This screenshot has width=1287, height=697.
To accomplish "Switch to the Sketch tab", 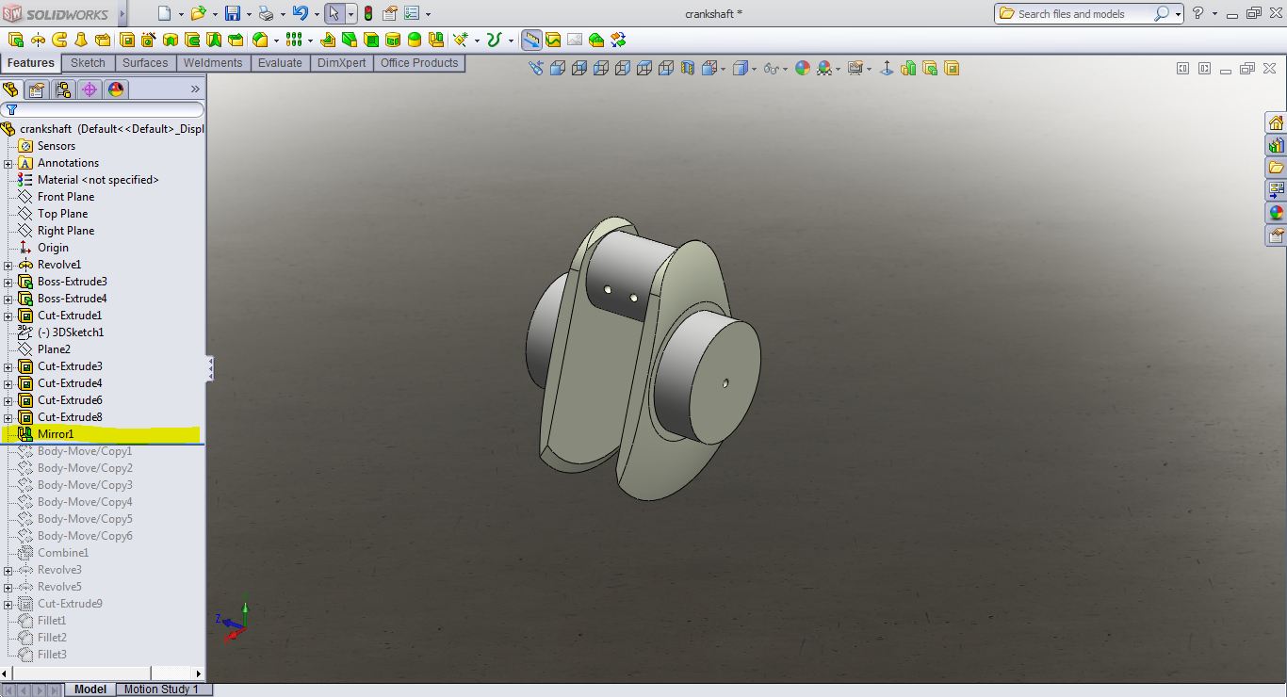I will pos(88,62).
